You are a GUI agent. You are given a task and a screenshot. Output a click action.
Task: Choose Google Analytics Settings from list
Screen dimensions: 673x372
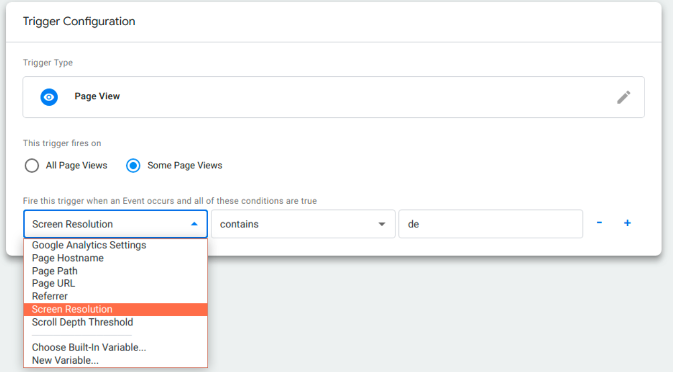[x=116, y=245]
